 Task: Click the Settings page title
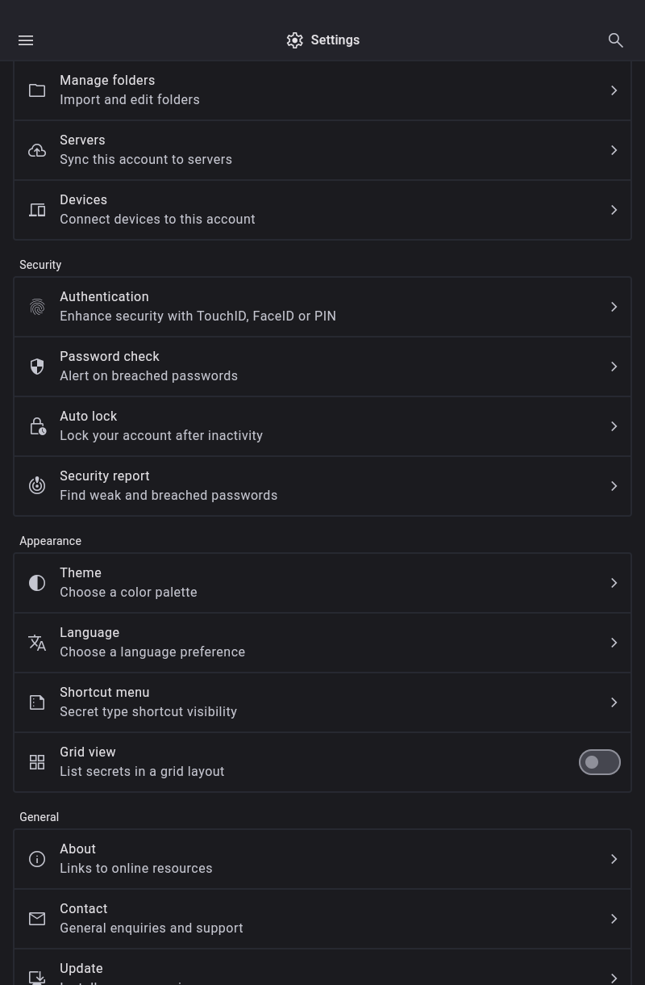pos(335,40)
